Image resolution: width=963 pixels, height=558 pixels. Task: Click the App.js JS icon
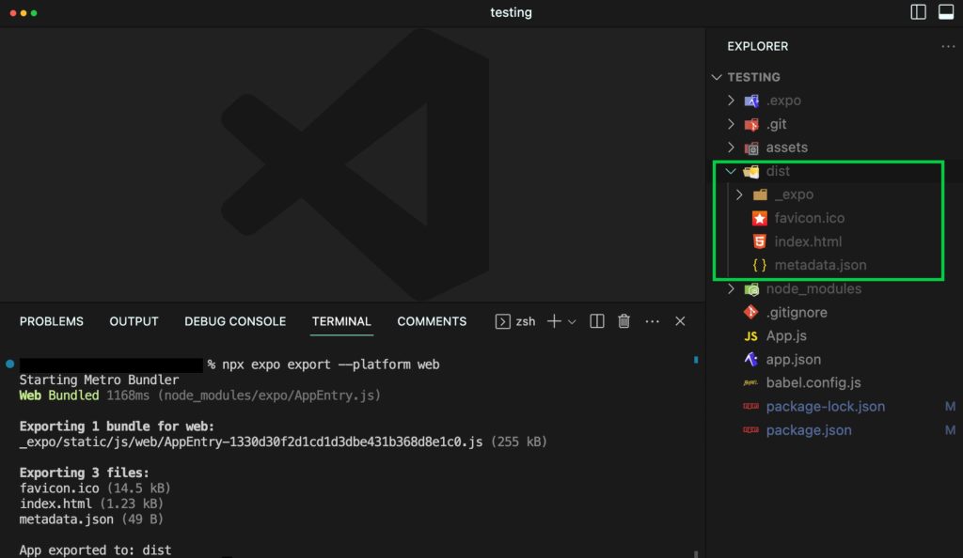point(750,336)
